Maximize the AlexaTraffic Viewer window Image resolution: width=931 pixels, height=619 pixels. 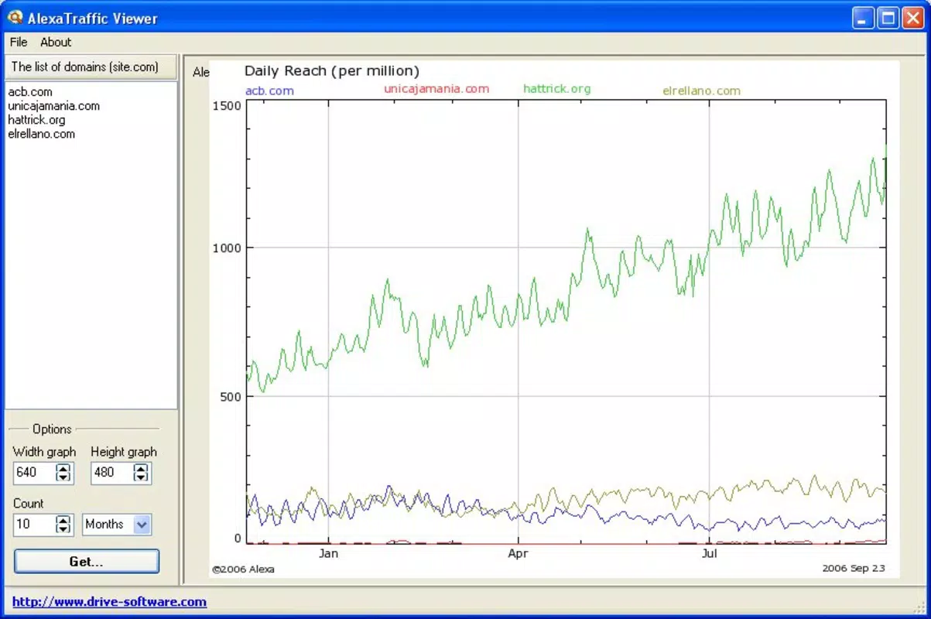888,18
